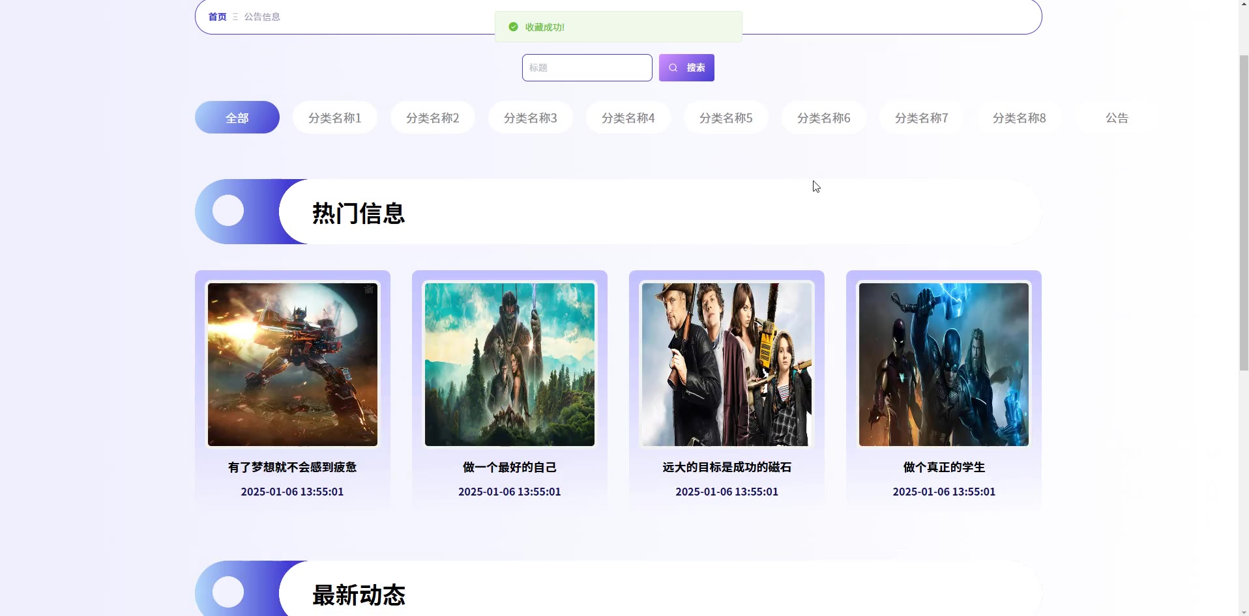Select the 公告 category tab

(1117, 117)
